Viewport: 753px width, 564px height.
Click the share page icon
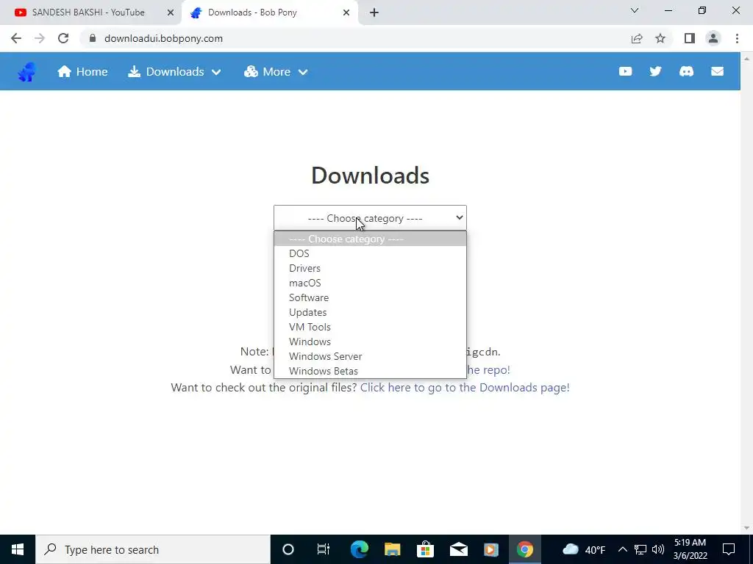[637, 38]
